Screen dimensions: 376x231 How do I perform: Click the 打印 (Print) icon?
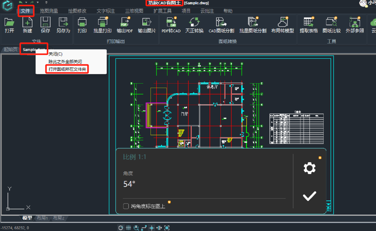pyautogui.click(x=82, y=23)
